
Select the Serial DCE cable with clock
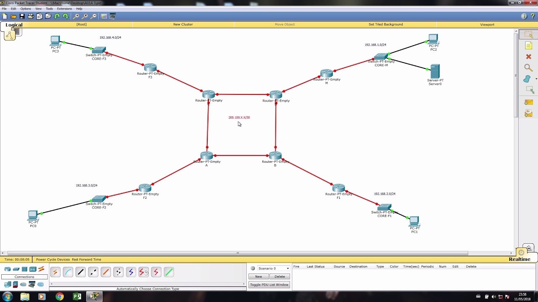pos(143,272)
